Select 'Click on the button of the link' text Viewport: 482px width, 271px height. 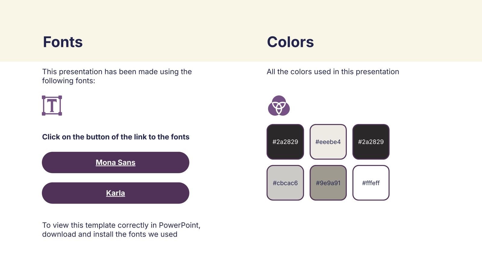click(x=116, y=137)
